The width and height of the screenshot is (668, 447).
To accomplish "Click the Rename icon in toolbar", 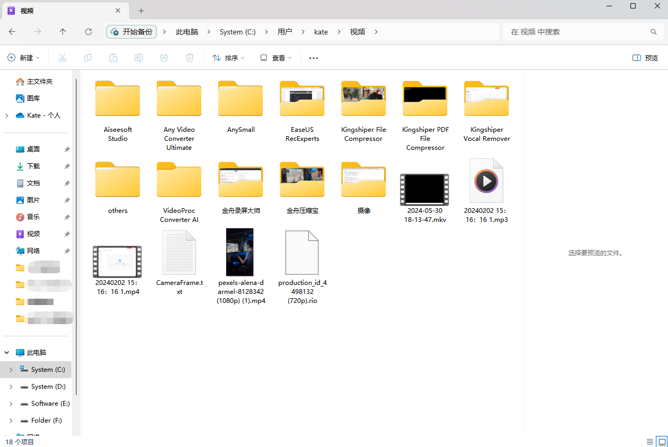I will pos(139,58).
